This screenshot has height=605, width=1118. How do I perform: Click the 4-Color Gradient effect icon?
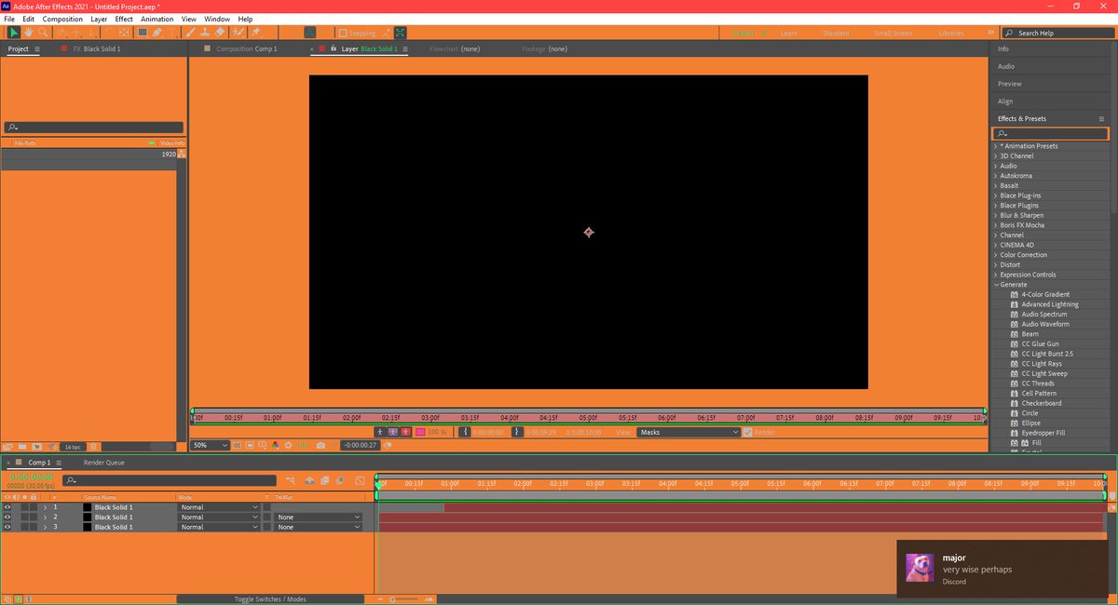click(1015, 294)
